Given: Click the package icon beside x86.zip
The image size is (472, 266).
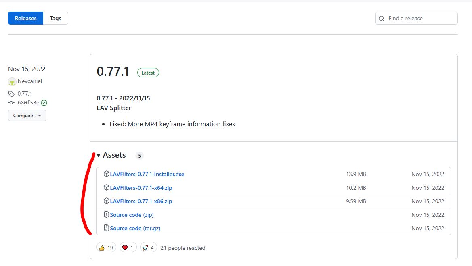Looking at the screenshot, I should point(106,201).
